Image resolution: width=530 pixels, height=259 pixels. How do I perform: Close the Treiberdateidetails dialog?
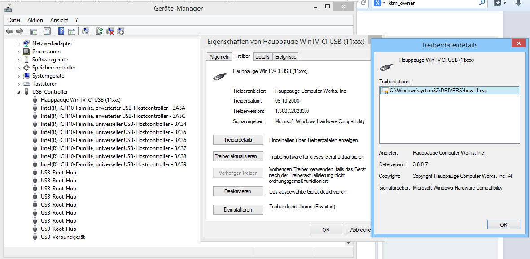(x=518, y=43)
